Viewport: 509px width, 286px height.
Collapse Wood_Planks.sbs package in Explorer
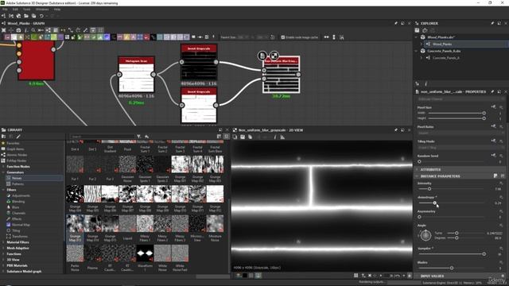tap(416, 37)
